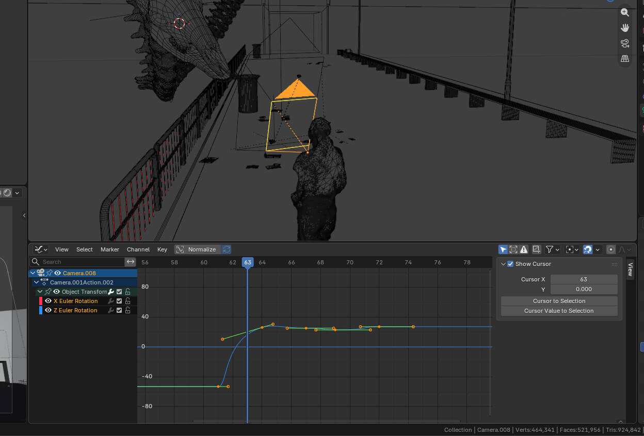Open the Marker menu

coord(110,249)
